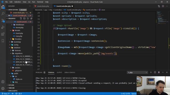Image resolution: width=170 pixels, height=95 pixels.
Task: Click the errors and warnings status indicator
Action: coord(19,94)
